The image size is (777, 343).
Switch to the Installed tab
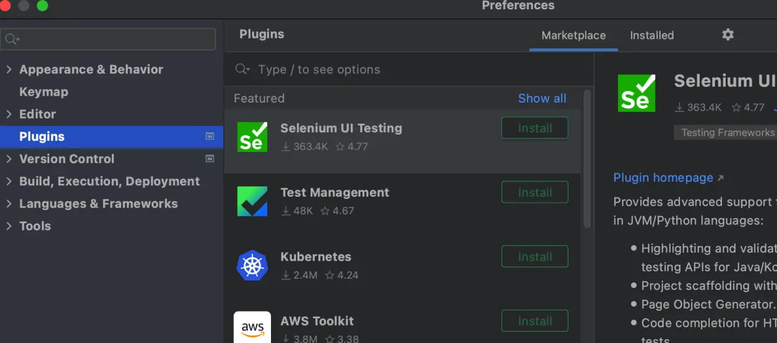(x=652, y=35)
